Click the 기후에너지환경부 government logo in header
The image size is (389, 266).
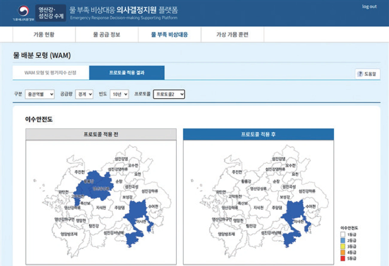pos(23,13)
